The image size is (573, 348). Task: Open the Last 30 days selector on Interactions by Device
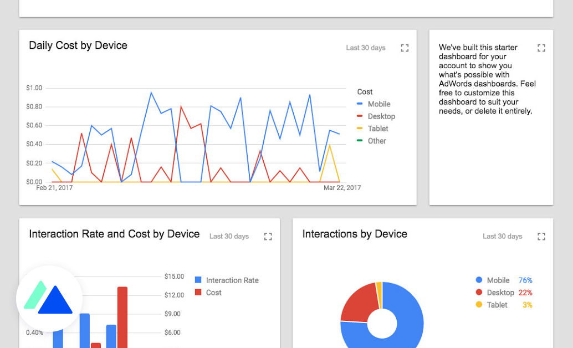tap(502, 236)
